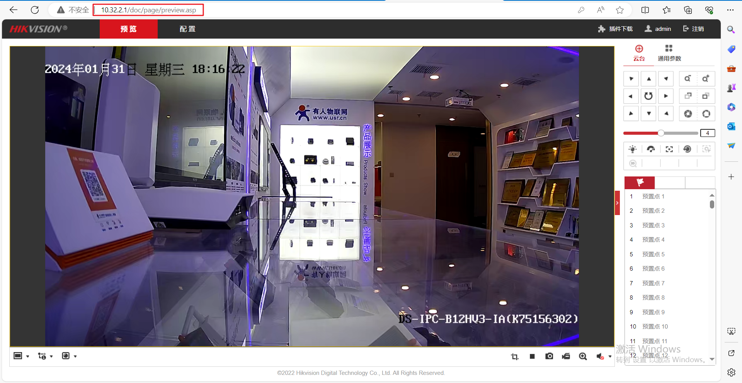Enable digital zoom in the bottom toolbar
The width and height of the screenshot is (742, 383).
[x=583, y=356]
